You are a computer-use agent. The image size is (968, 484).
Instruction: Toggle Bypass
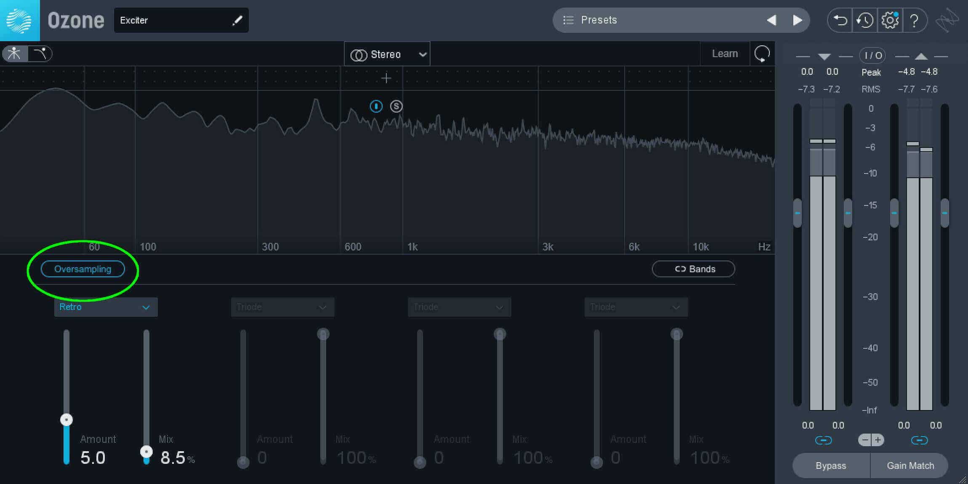point(831,466)
